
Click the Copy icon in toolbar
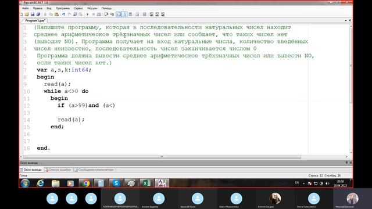51,15
